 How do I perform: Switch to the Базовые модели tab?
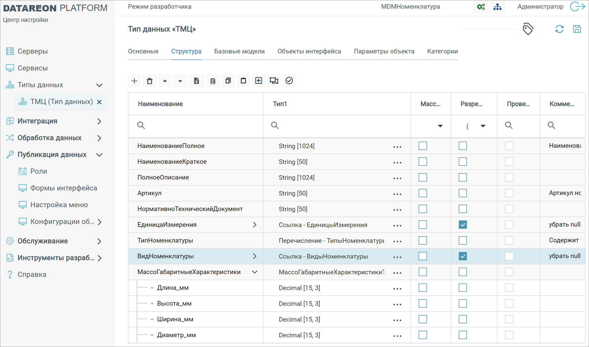(x=239, y=51)
